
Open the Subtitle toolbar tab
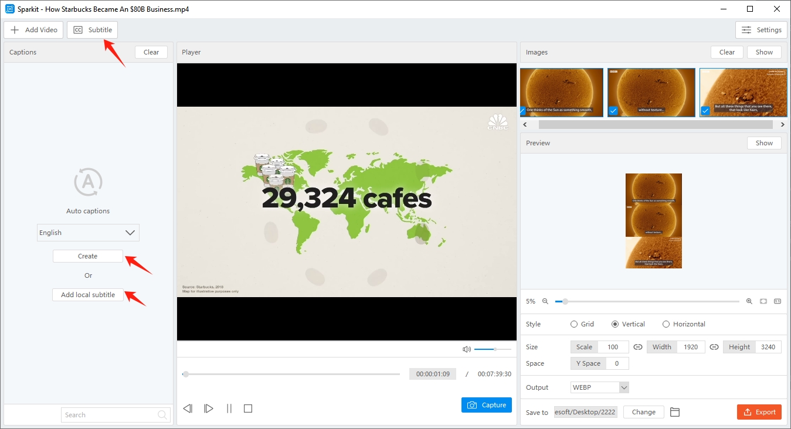click(x=92, y=29)
